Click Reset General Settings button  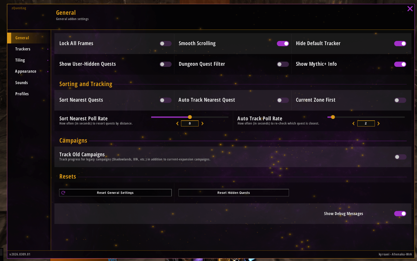115,193
